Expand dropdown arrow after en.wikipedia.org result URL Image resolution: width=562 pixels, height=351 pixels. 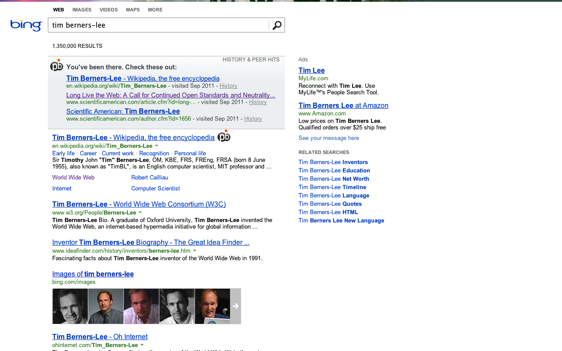157,146
